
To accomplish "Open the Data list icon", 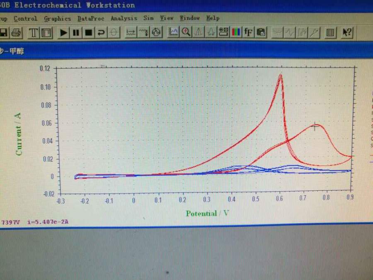I will tap(330, 32).
